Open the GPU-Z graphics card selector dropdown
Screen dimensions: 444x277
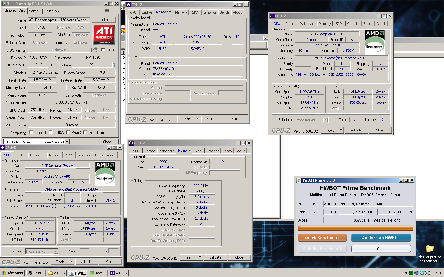(x=67, y=142)
